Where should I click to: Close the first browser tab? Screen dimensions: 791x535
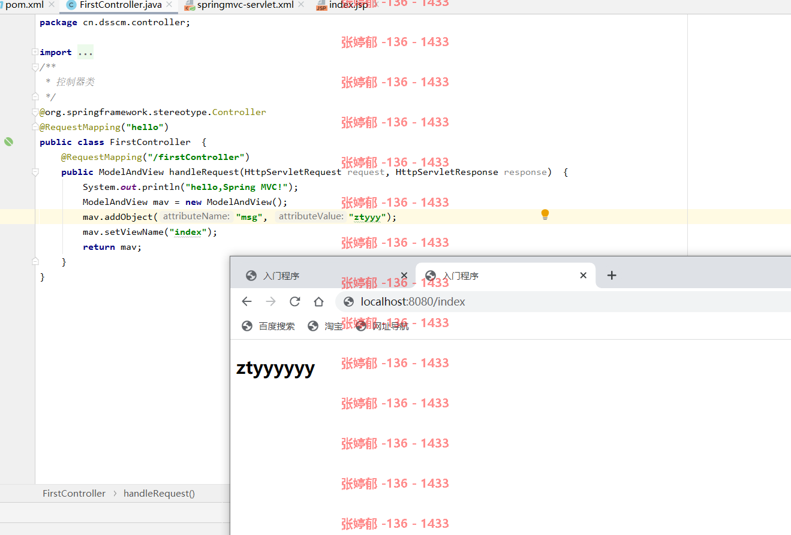click(x=404, y=276)
